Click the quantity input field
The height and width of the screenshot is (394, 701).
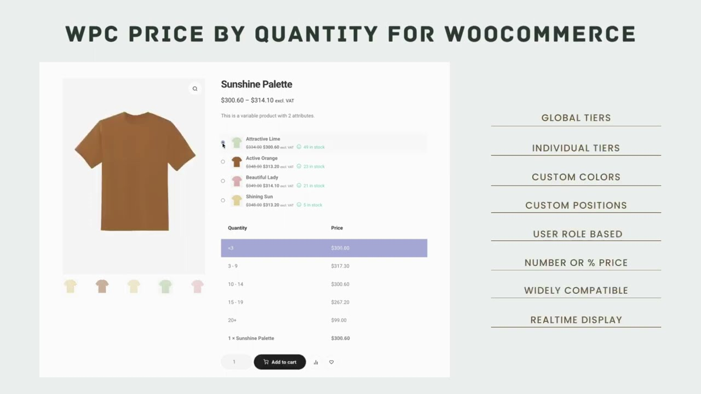(235, 362)
